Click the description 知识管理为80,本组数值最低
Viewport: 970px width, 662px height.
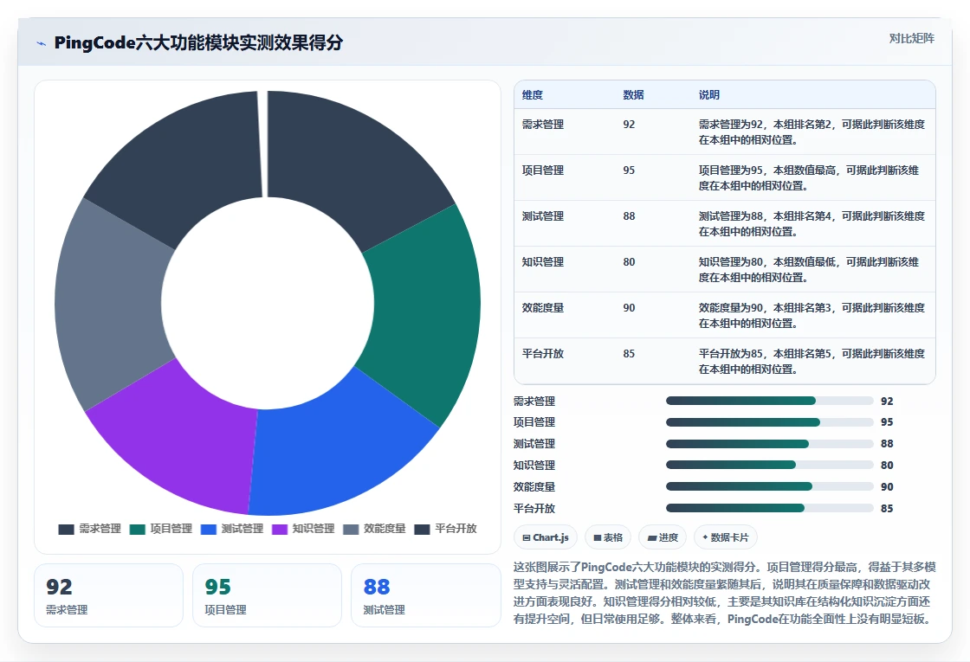tap(809, 269)
